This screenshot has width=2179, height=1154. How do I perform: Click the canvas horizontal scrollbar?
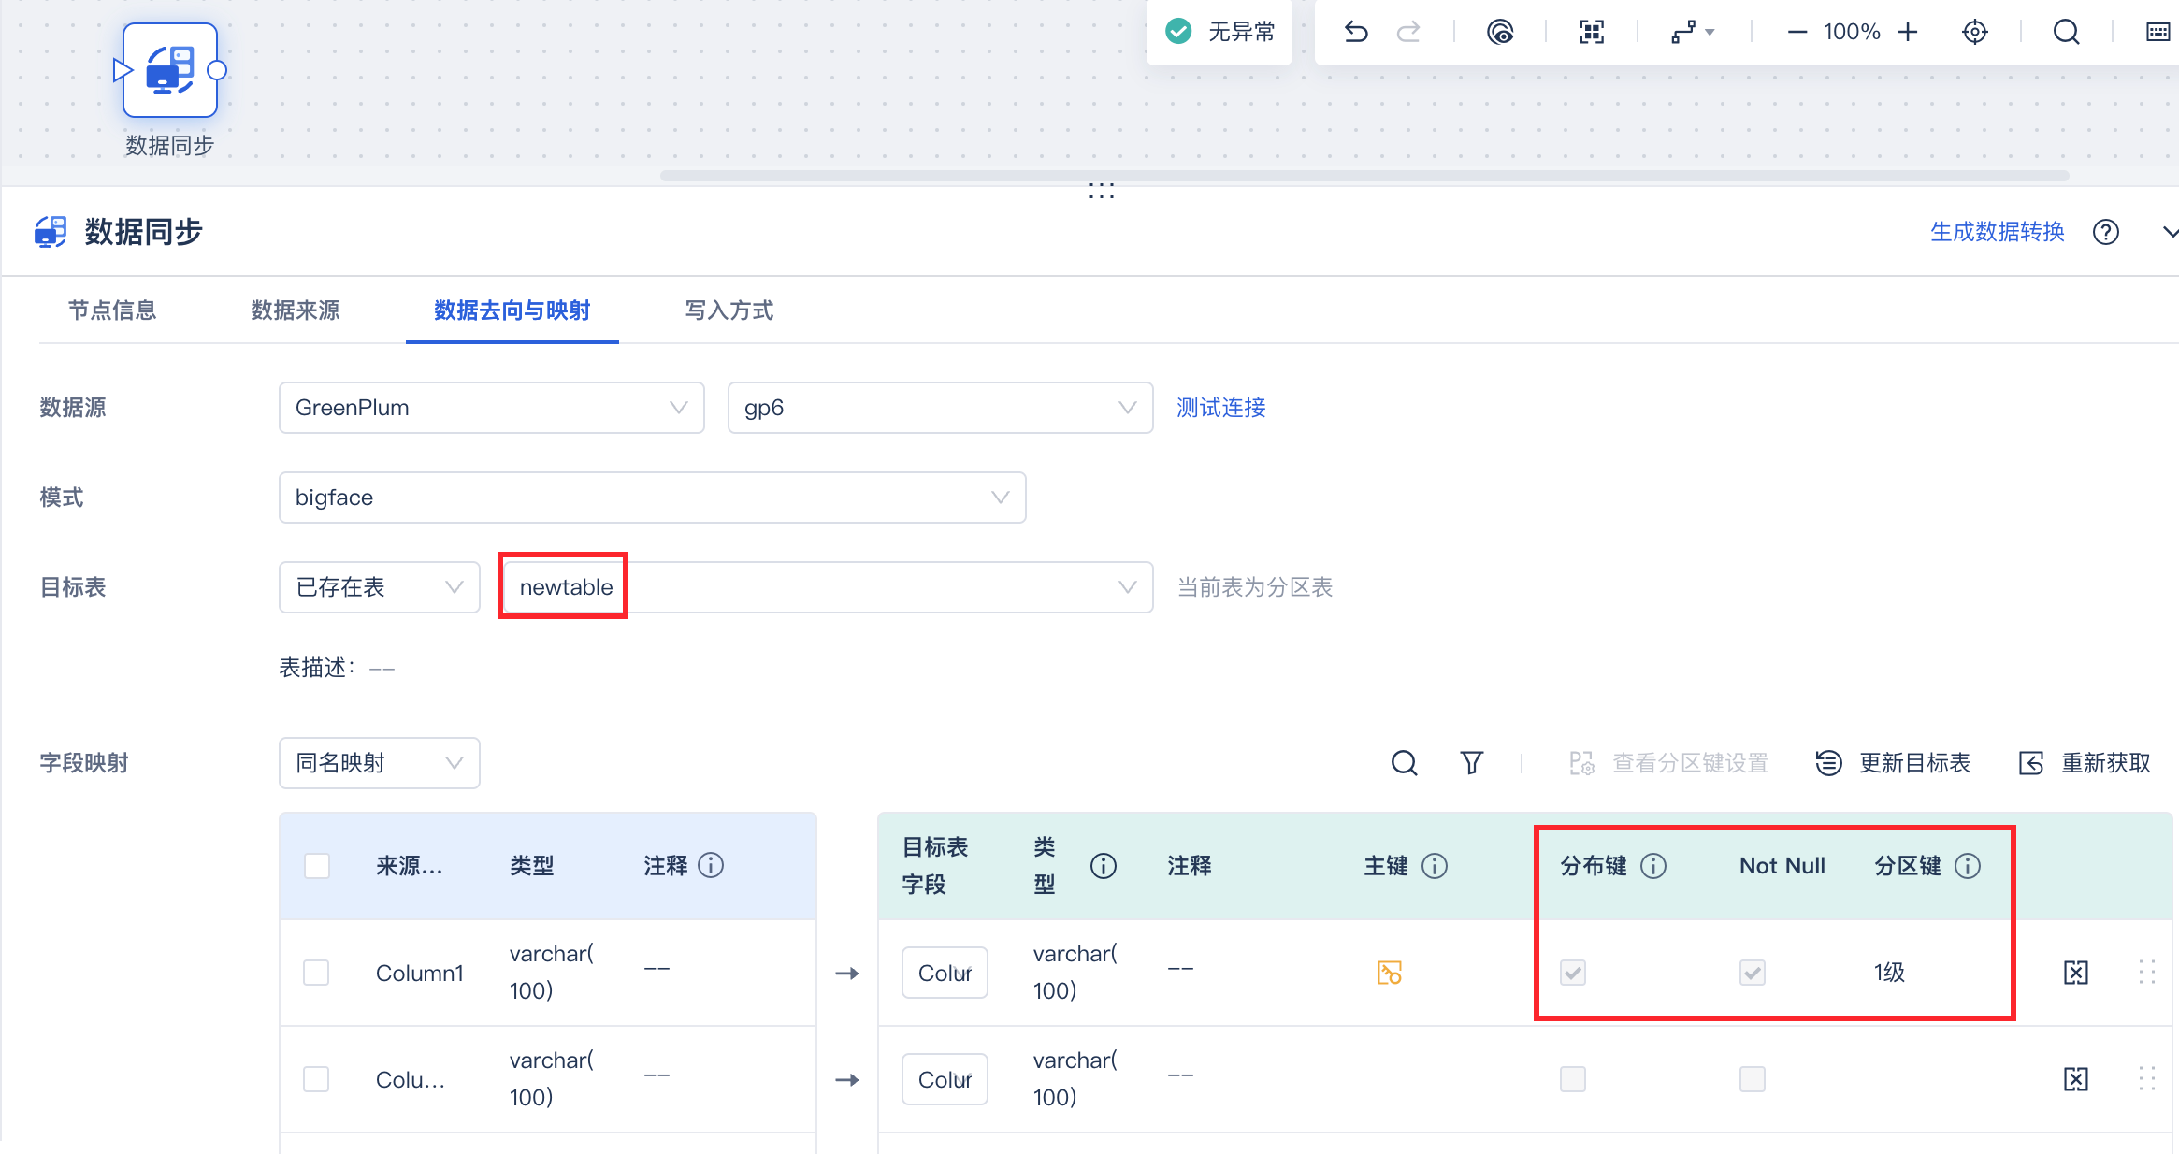coord(1364,176)
